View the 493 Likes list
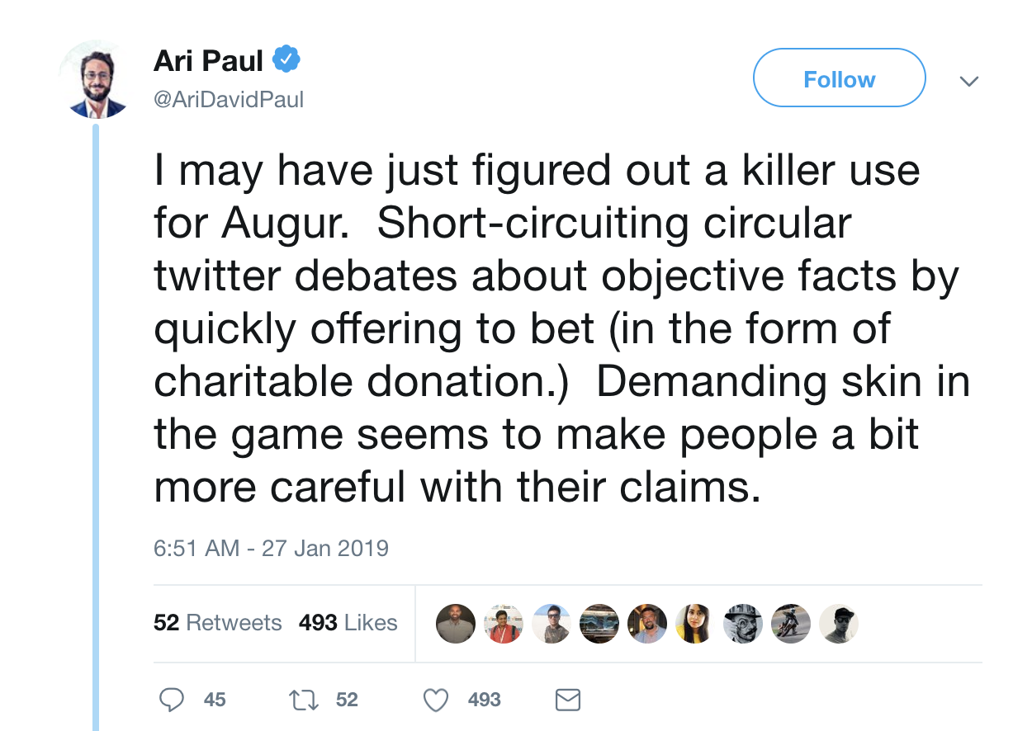This screenshot has height=731, width=1032. click(348, 623)
